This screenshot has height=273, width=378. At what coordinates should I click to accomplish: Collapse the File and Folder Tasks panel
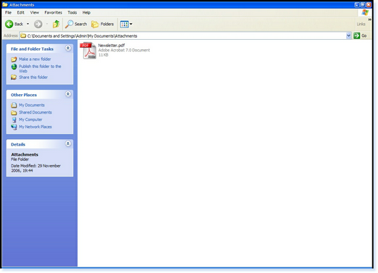[x=68, y=49]
